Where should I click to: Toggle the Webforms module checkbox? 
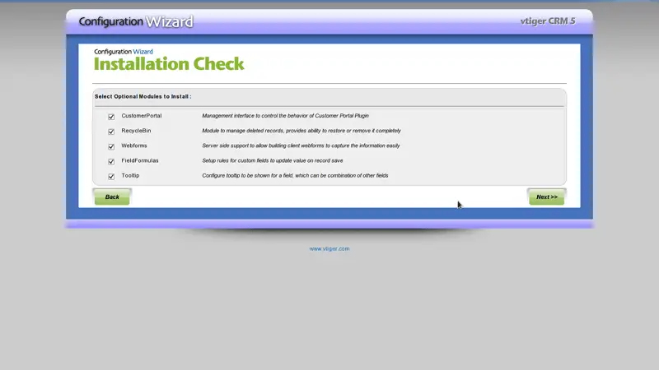(x=111, y=146)
